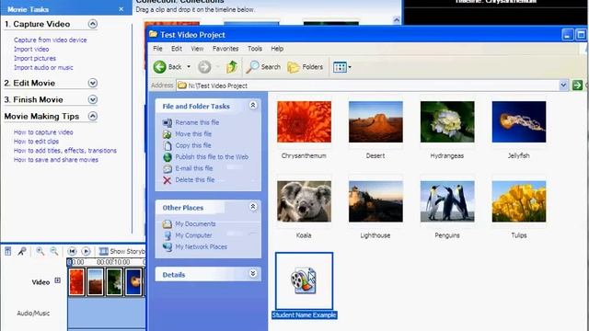
Task: Close the Movie Tasks pane
Action: tap(121, 9)
